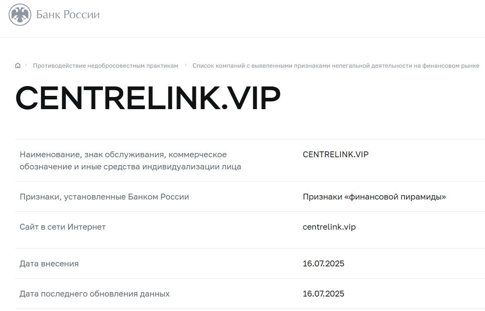Click the Дата последнего обновления данных label
This screenshot has height=311, width=485.
click(x=94, y=294)
